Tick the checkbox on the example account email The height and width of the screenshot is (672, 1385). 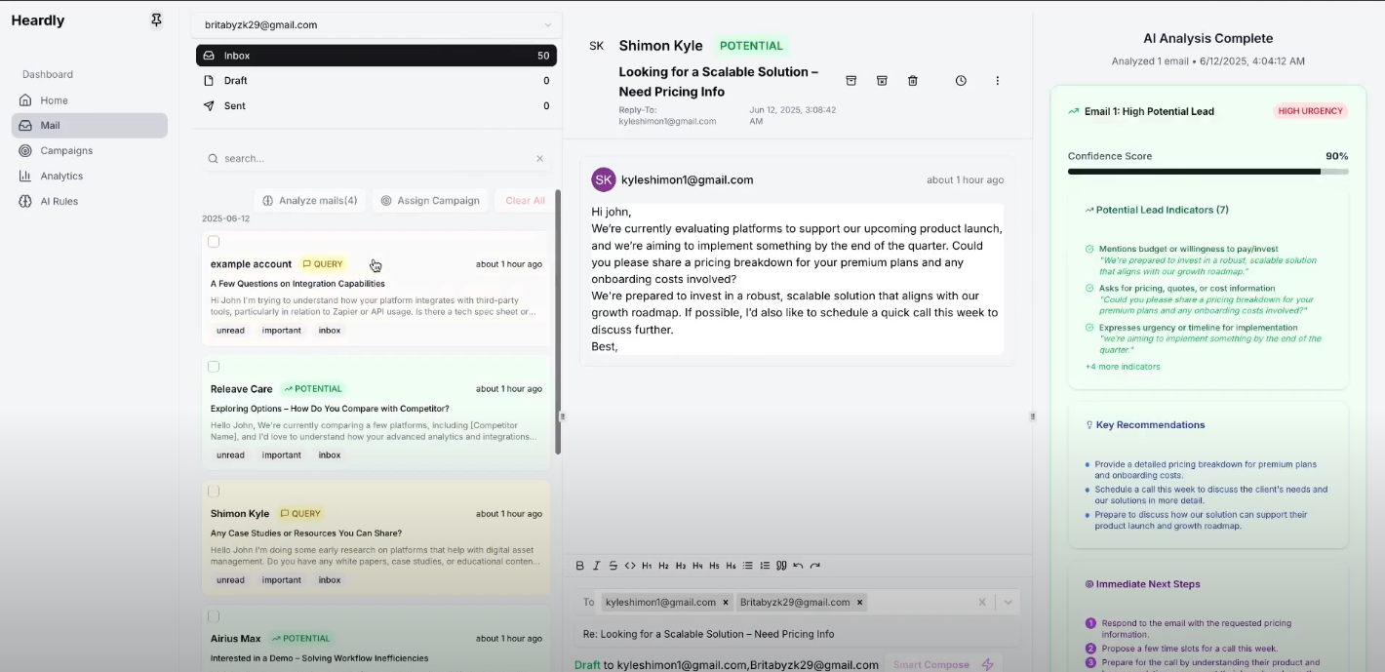(214, 242)
